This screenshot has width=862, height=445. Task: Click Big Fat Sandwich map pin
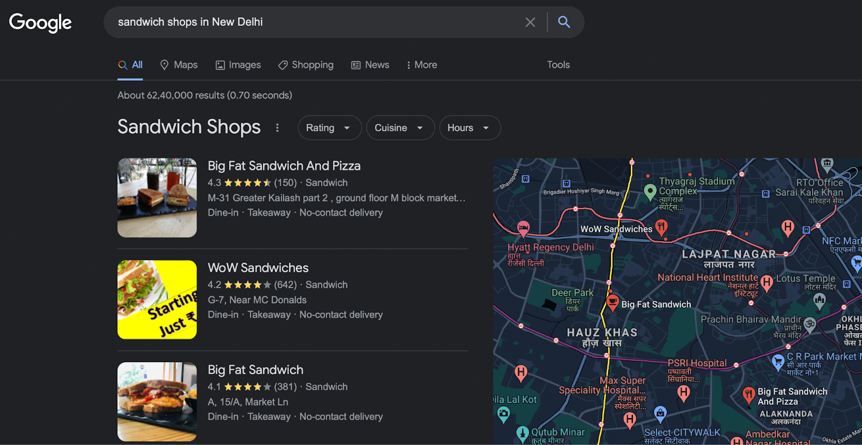coord(613,302)
